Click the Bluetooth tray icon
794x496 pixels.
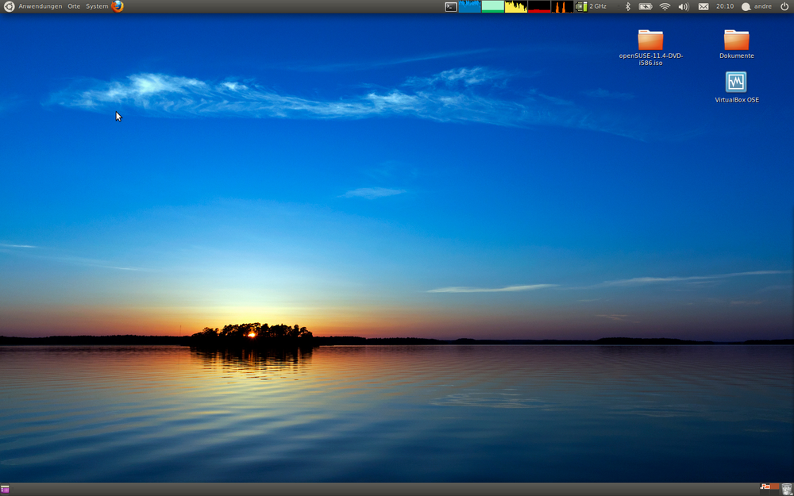pyautogui.click(x=627, y=6)
